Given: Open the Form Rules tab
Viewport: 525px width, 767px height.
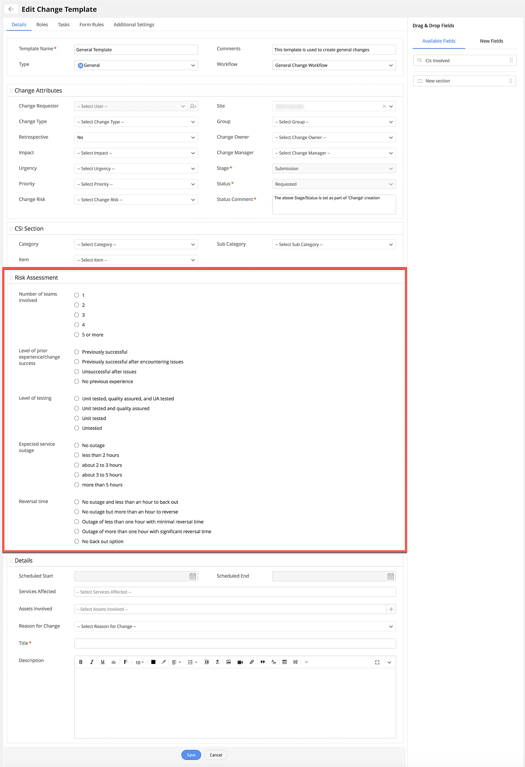Looking at the screenshot, I should point(91,25).
